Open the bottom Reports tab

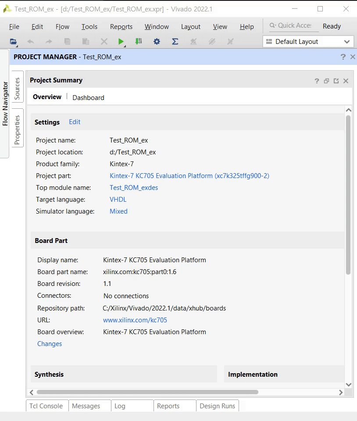175,406
